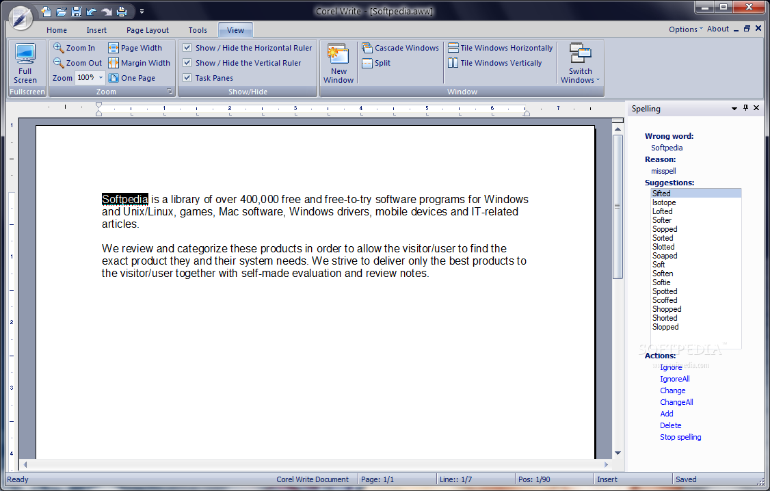Image resolution: width=770 pixels, height=491 pixels.
Task: Select the suggestion Slopped
Action: pyautogui.click(x=696, y=326)
